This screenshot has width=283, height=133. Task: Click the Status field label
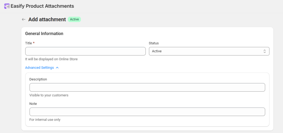(154, 43)
